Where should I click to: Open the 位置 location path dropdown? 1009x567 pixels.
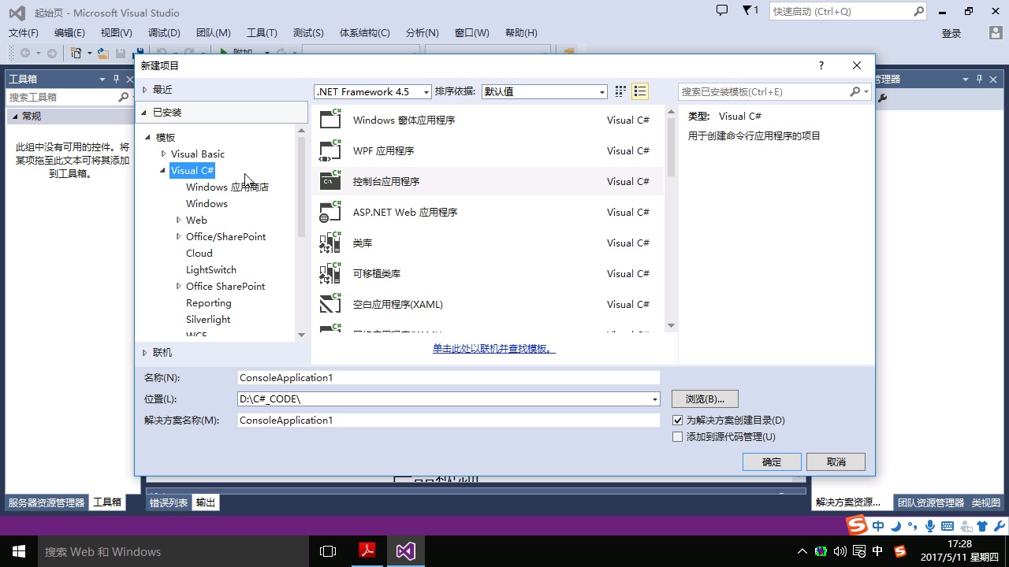654,399
